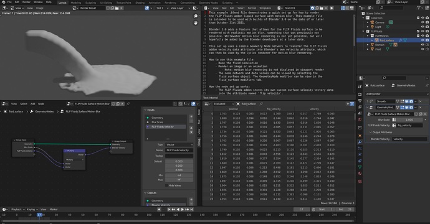Click the Blender Velocity output attribute field

pyautogui.click(x=409, y=139)
